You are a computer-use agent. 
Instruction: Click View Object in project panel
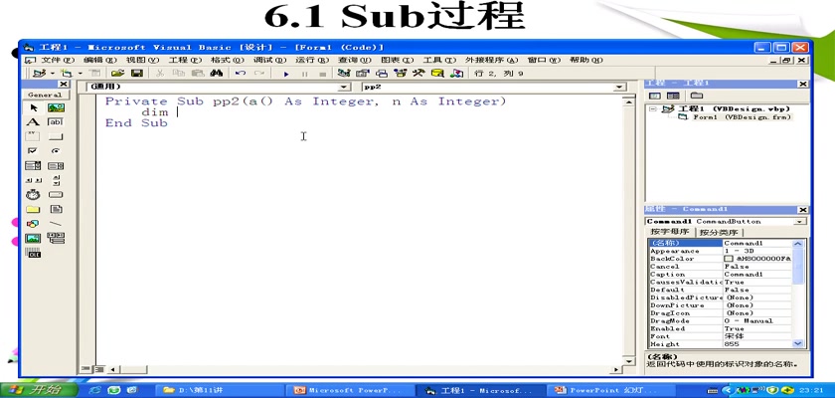click(x=673, y=96)
